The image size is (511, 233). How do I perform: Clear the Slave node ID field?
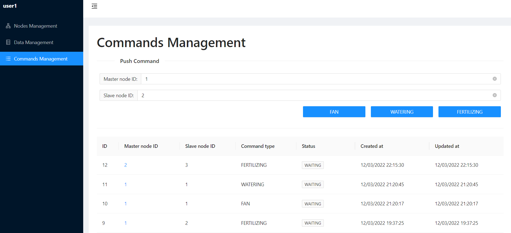click(495, 95)
